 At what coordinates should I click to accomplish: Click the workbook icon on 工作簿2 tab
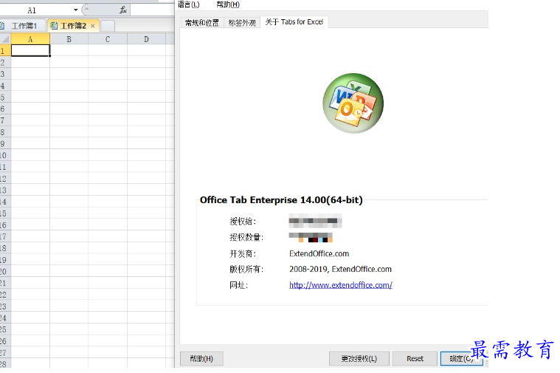tap(54, 26)
